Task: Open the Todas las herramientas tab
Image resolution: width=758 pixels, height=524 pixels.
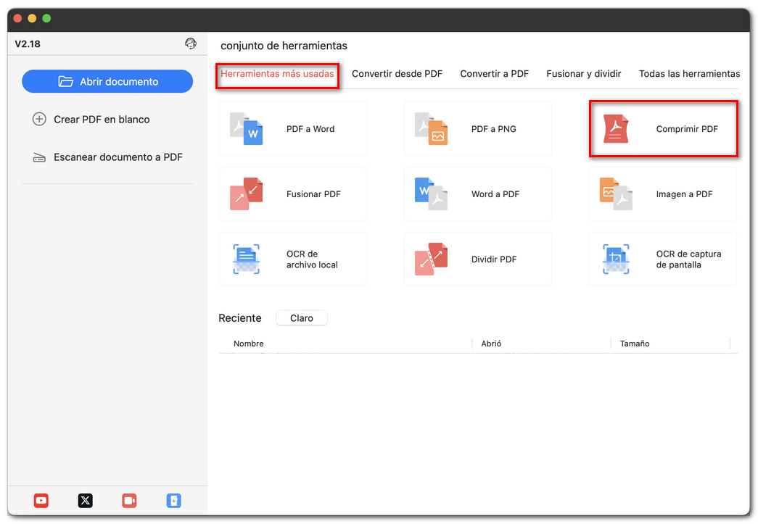Action: 688,73
